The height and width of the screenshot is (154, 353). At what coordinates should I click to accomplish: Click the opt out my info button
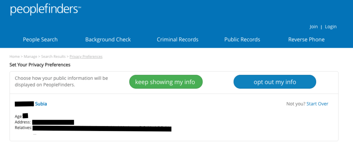tap(275, 82)
